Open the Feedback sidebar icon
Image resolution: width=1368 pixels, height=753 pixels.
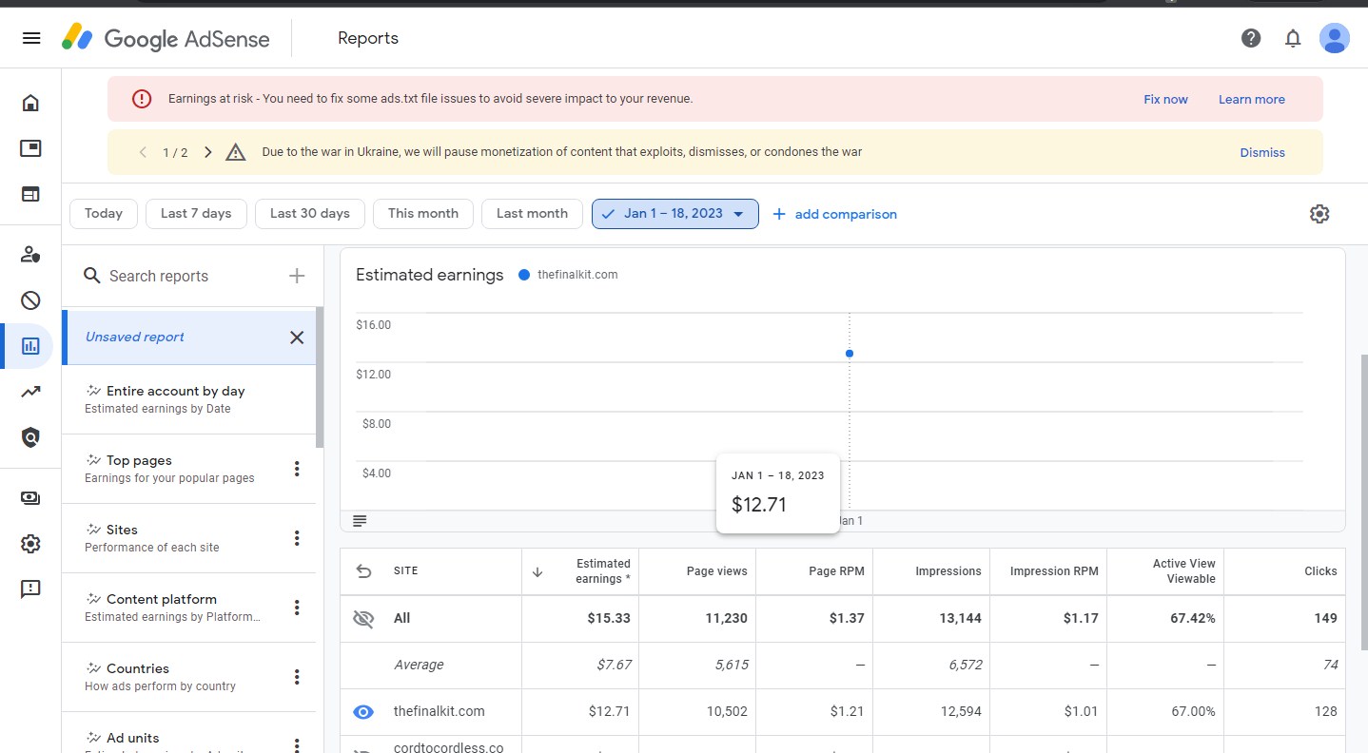click(30, 589)
